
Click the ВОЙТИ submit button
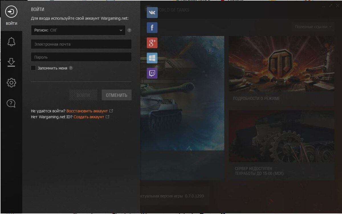click(83, 95)
